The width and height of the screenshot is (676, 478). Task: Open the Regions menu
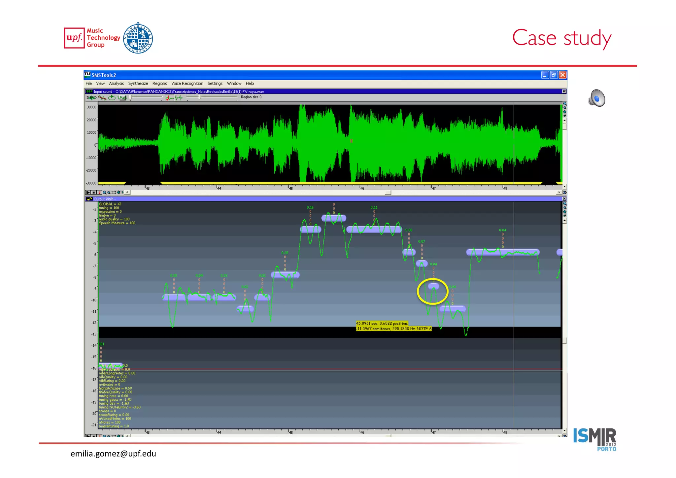(x=159, y=84)
